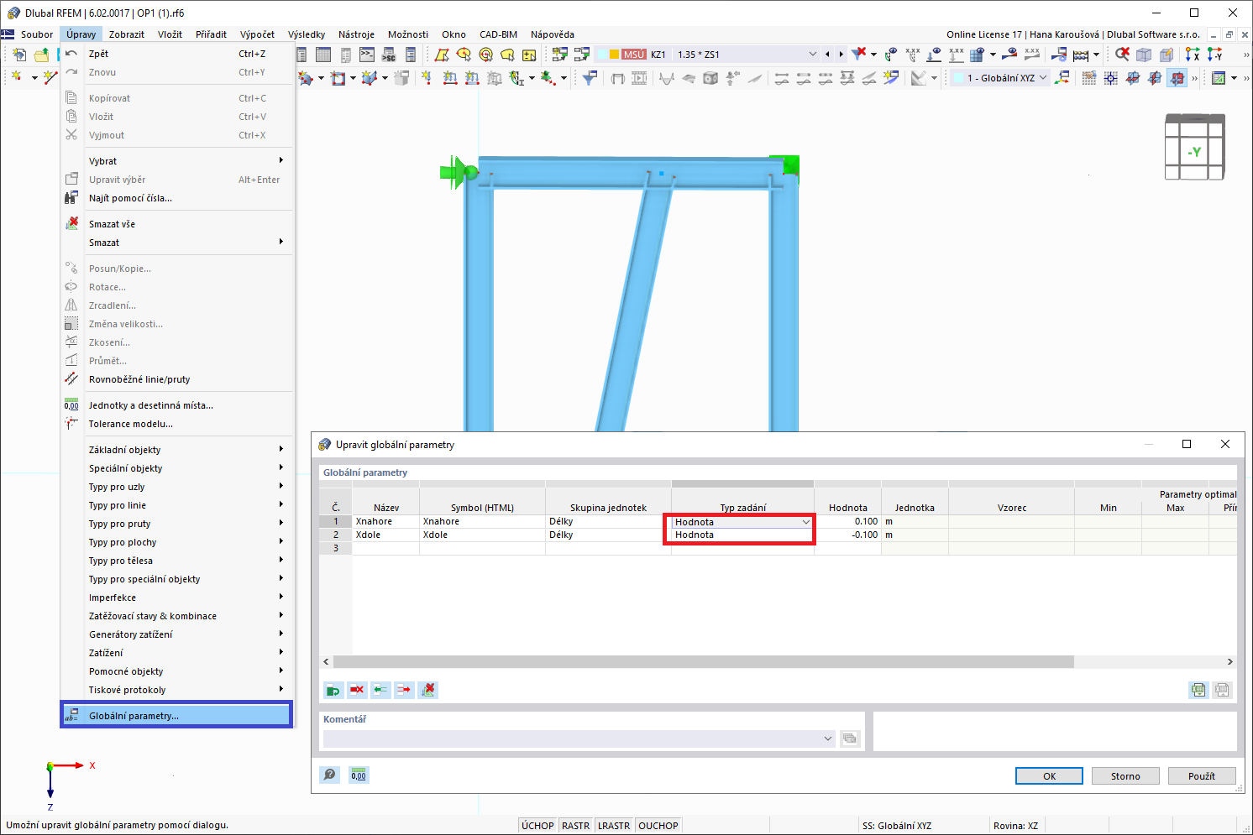Click the Excel export icon in dialog

[x=1198, y=690]
